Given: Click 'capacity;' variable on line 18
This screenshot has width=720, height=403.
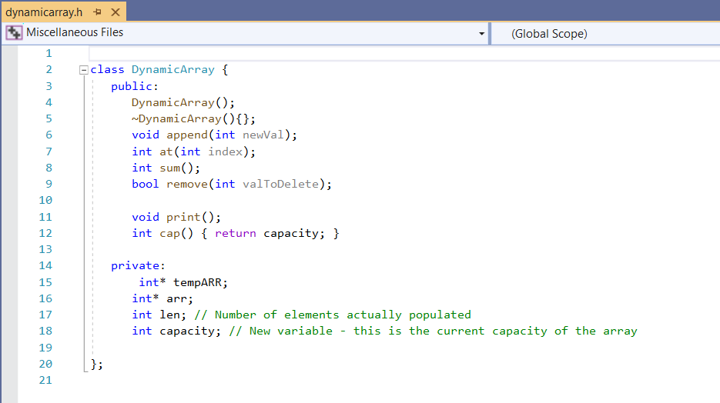Looking at the screenshot, I should (190, 331).
